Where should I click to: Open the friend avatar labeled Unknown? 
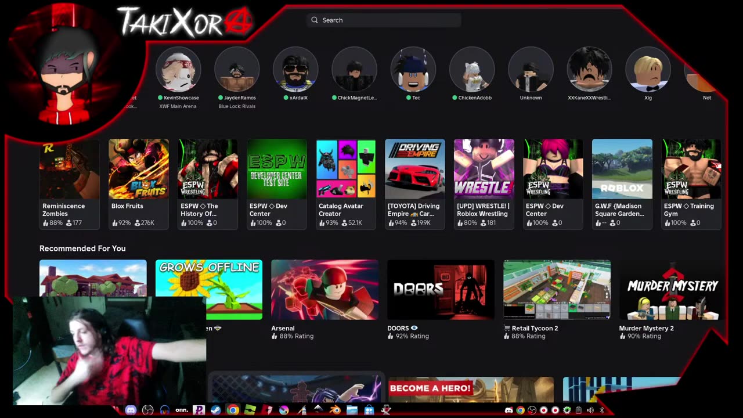tap(531, 69)
